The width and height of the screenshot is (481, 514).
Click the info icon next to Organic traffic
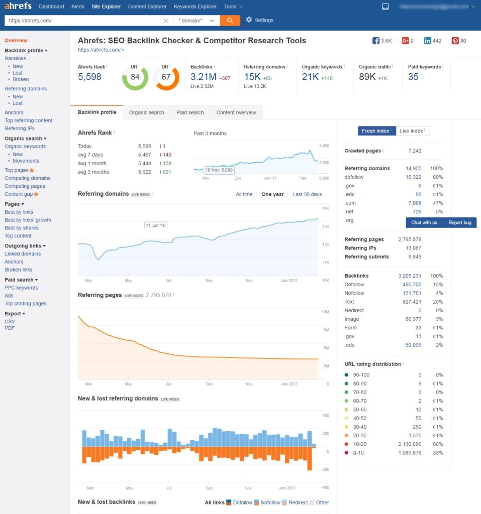pyautogui.click(x=393, y=66)
